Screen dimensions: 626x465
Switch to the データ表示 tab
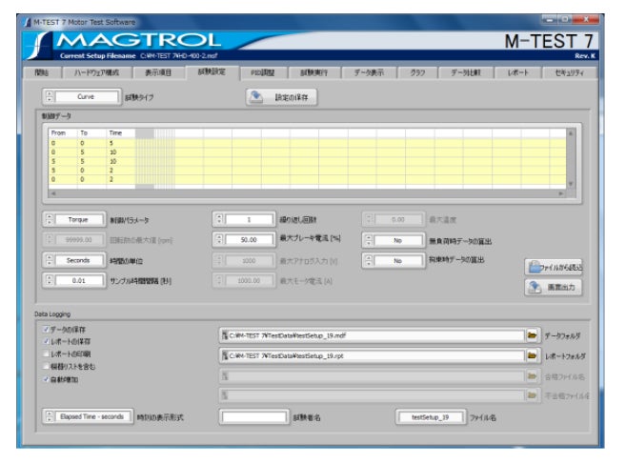pos(369,73)
